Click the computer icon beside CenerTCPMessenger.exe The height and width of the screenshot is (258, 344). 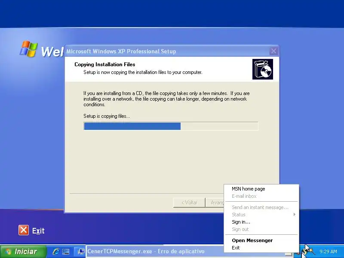[81, 252]
